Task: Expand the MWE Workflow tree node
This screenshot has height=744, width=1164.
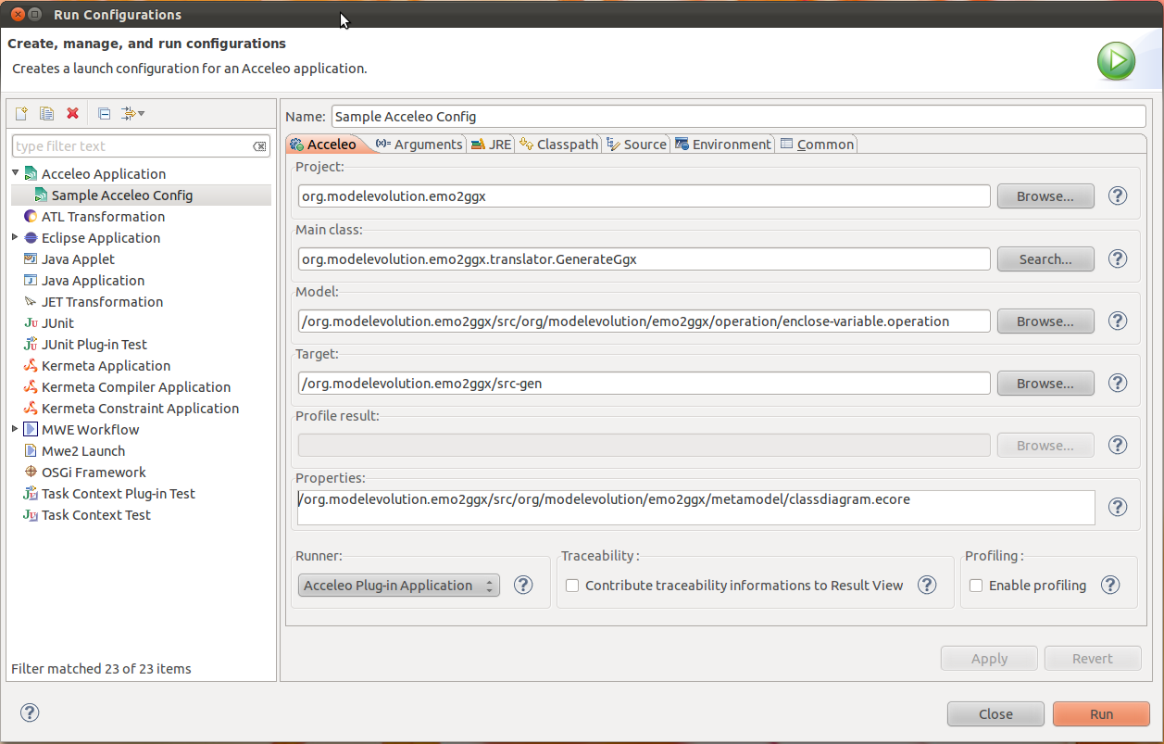Action: [x=16, y=429]
